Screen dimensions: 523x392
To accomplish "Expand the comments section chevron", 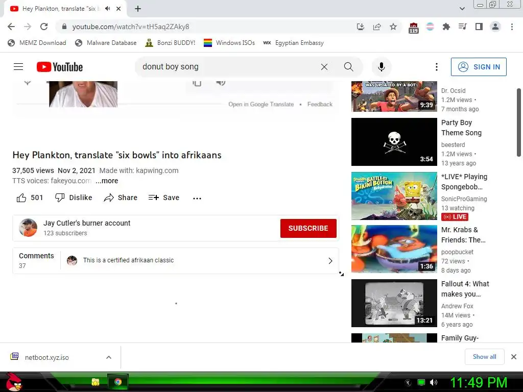I will coord(330,261).
